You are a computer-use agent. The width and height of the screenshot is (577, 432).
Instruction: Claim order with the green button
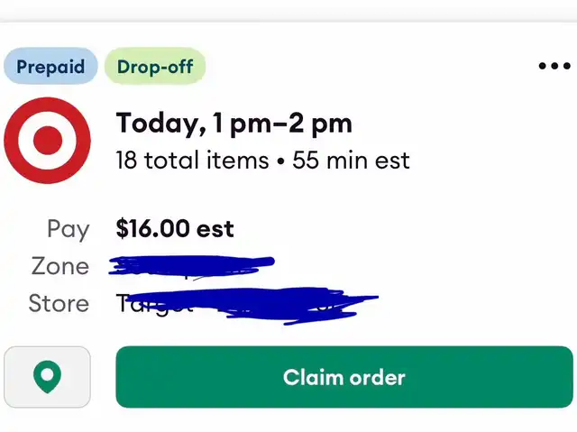(x=343, y=377)
